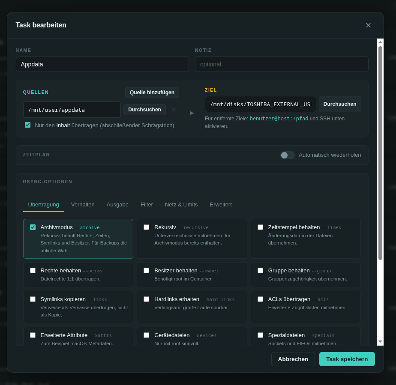
Task: Check Rekursiv --recursive option
Action: [147, 227]
